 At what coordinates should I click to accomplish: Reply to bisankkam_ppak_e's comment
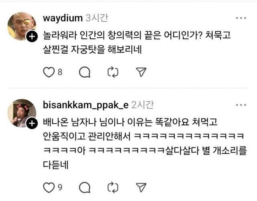(85, 187)
